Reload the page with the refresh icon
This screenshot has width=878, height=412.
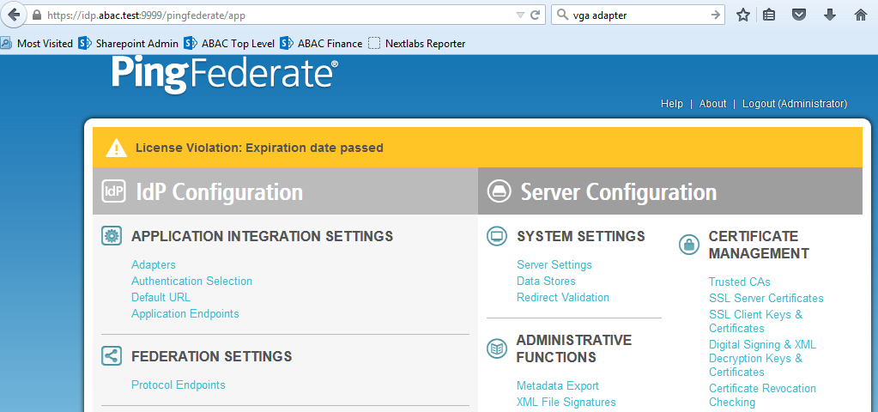536,15
